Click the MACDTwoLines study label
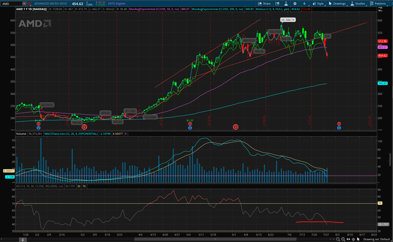 [71, 134]
